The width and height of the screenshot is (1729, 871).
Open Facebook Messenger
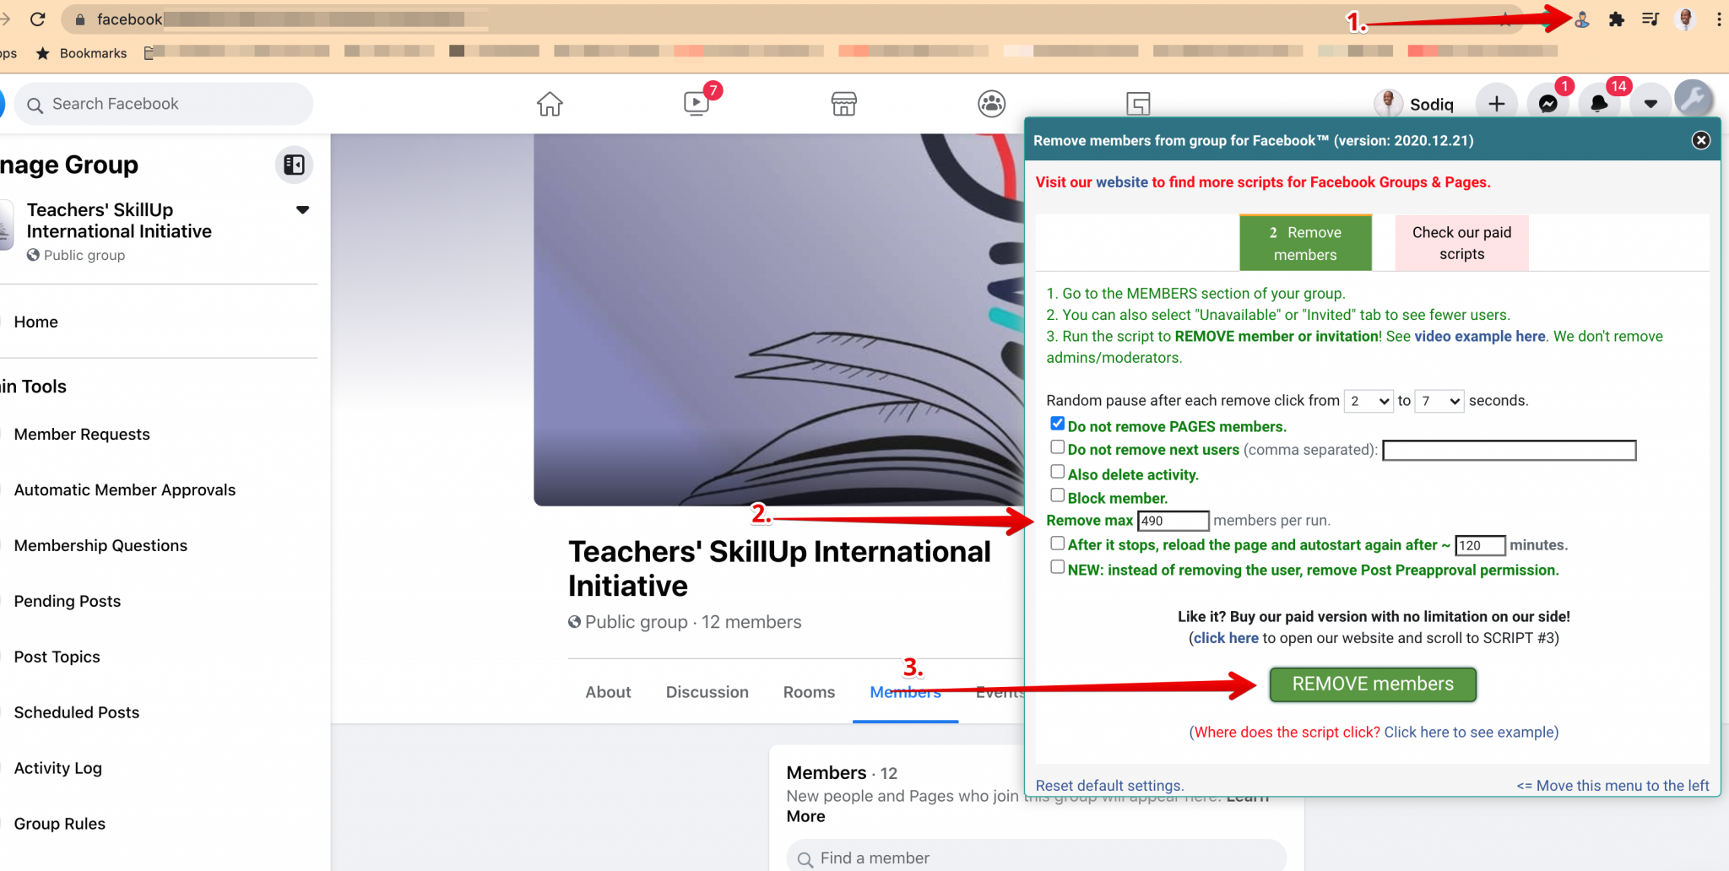click(x=1548, y=103)
